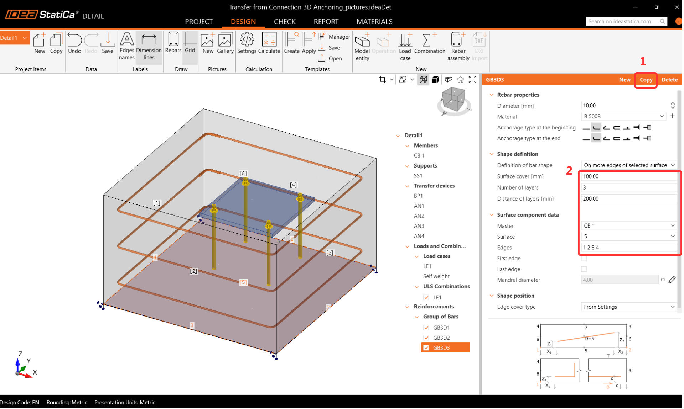Click the Copy button in the GB3D3 header
The width and height of the screenshot is (684, 409).
click(646, 80)
